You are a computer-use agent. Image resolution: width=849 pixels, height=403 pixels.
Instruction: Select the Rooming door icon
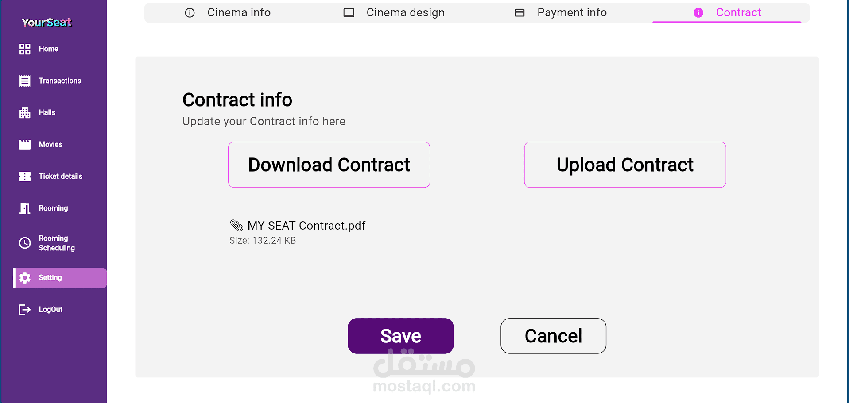tap(25, 208)
